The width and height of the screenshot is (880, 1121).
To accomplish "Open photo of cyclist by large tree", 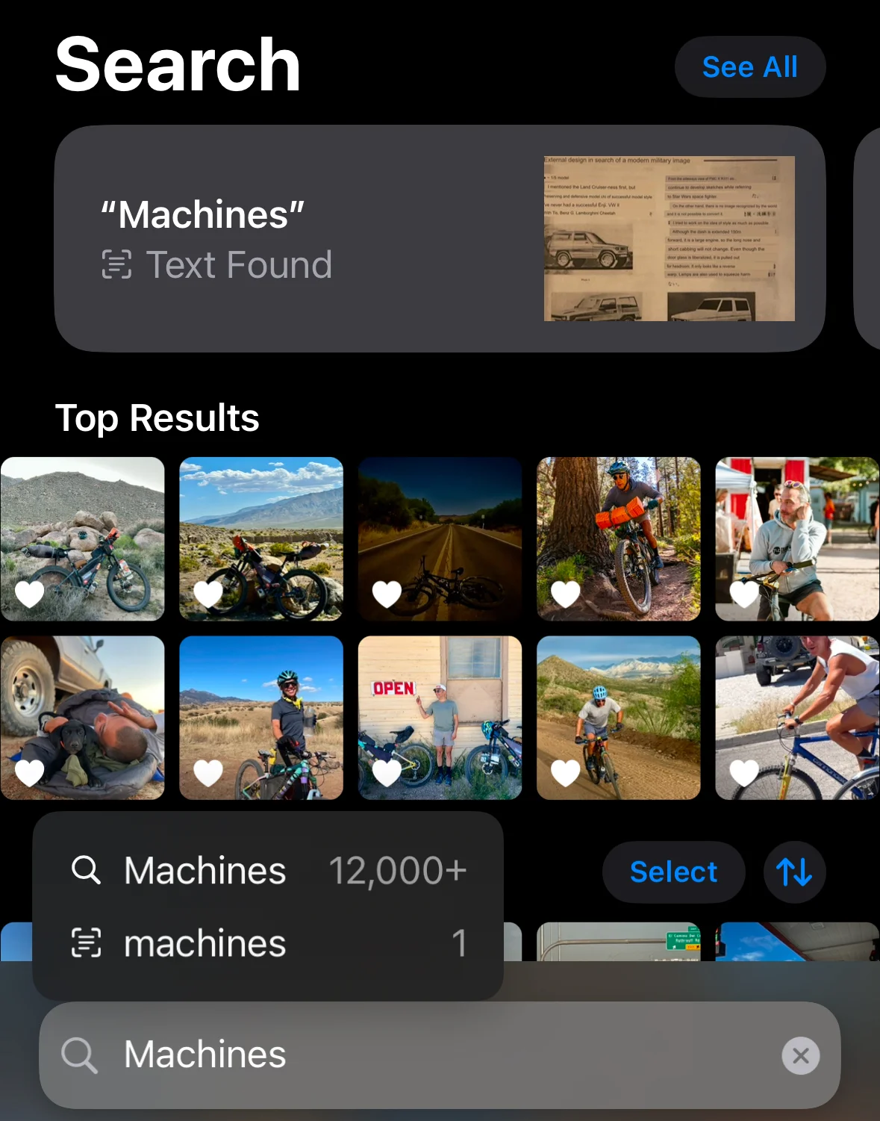I will point(619,538).
